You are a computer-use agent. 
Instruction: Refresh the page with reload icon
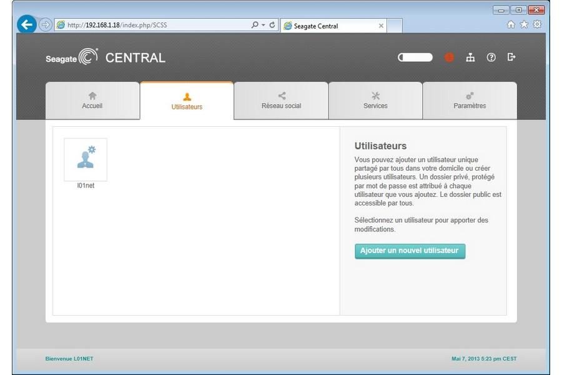click(272, 25)
